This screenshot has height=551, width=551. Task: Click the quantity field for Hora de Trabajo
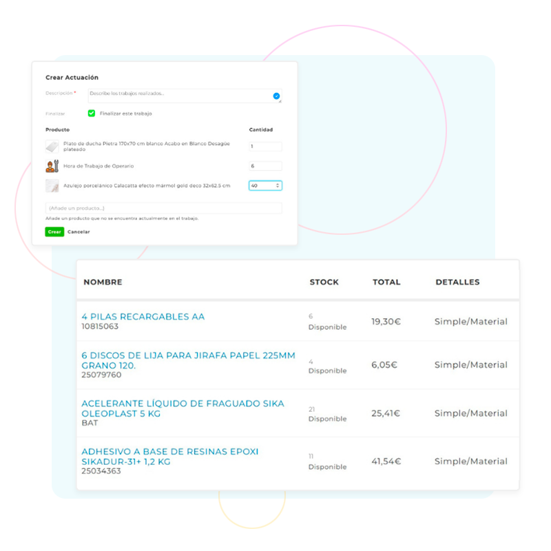point(265,166)
